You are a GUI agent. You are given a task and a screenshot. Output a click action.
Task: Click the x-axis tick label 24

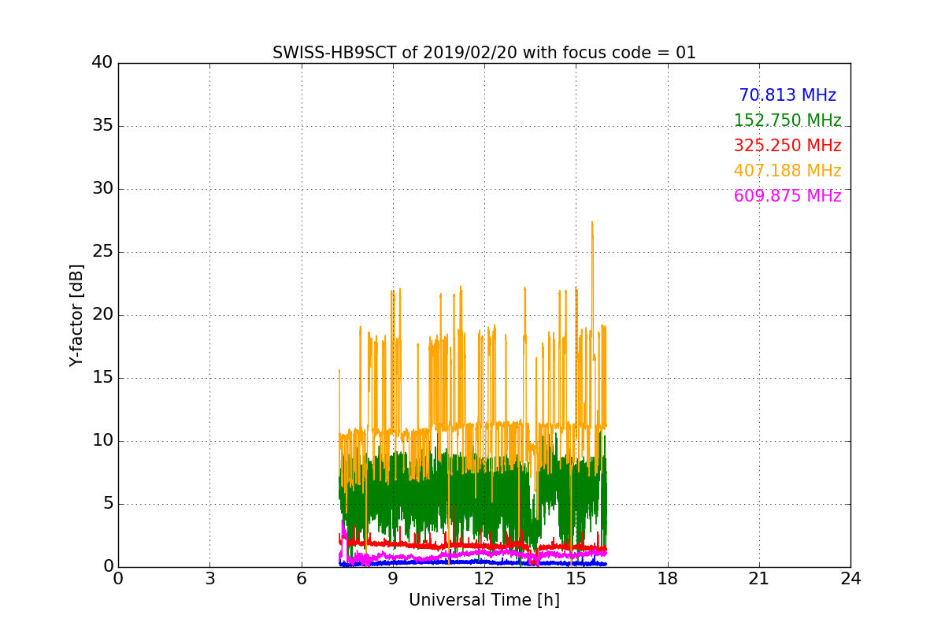(x=850, y=578)
